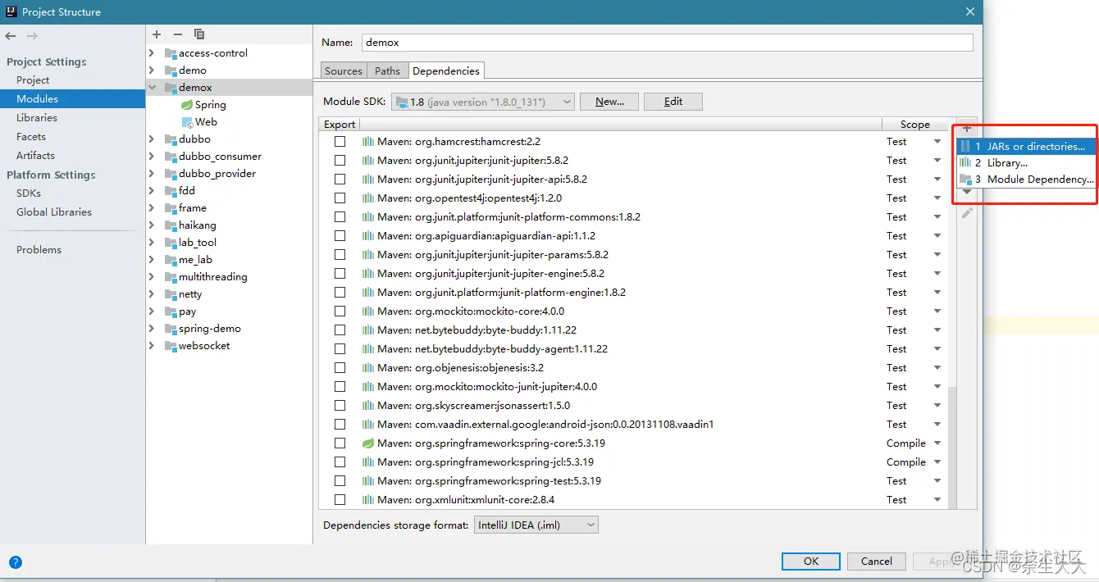The image size is (1099, 582).
Task: Open Facets in Project Settings
Action: point(31,137)
